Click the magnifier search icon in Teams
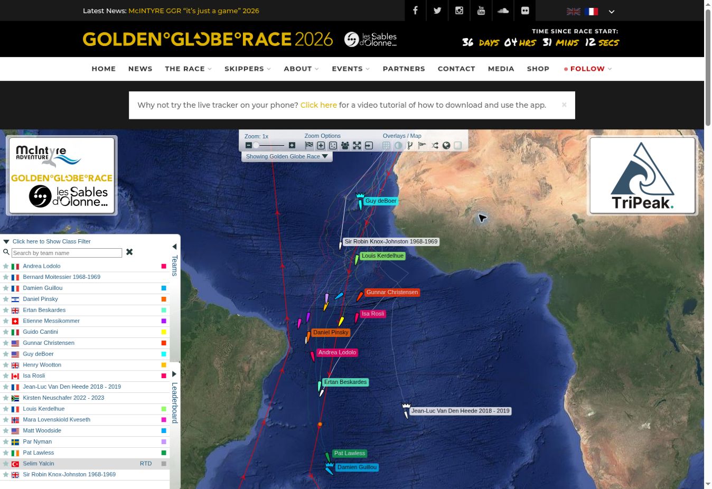This screenshot has height=489, width=712. [6, 252]
